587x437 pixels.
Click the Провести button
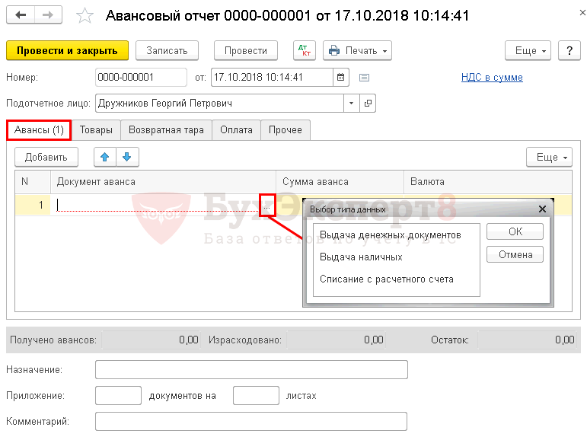click(246, 50)
